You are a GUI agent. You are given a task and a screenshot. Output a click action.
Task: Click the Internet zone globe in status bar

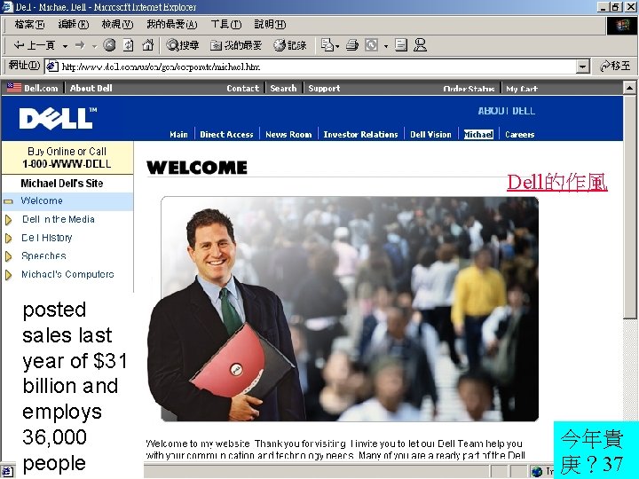[x=537, y=471]
